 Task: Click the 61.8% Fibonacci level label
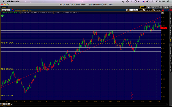point(7,43)
